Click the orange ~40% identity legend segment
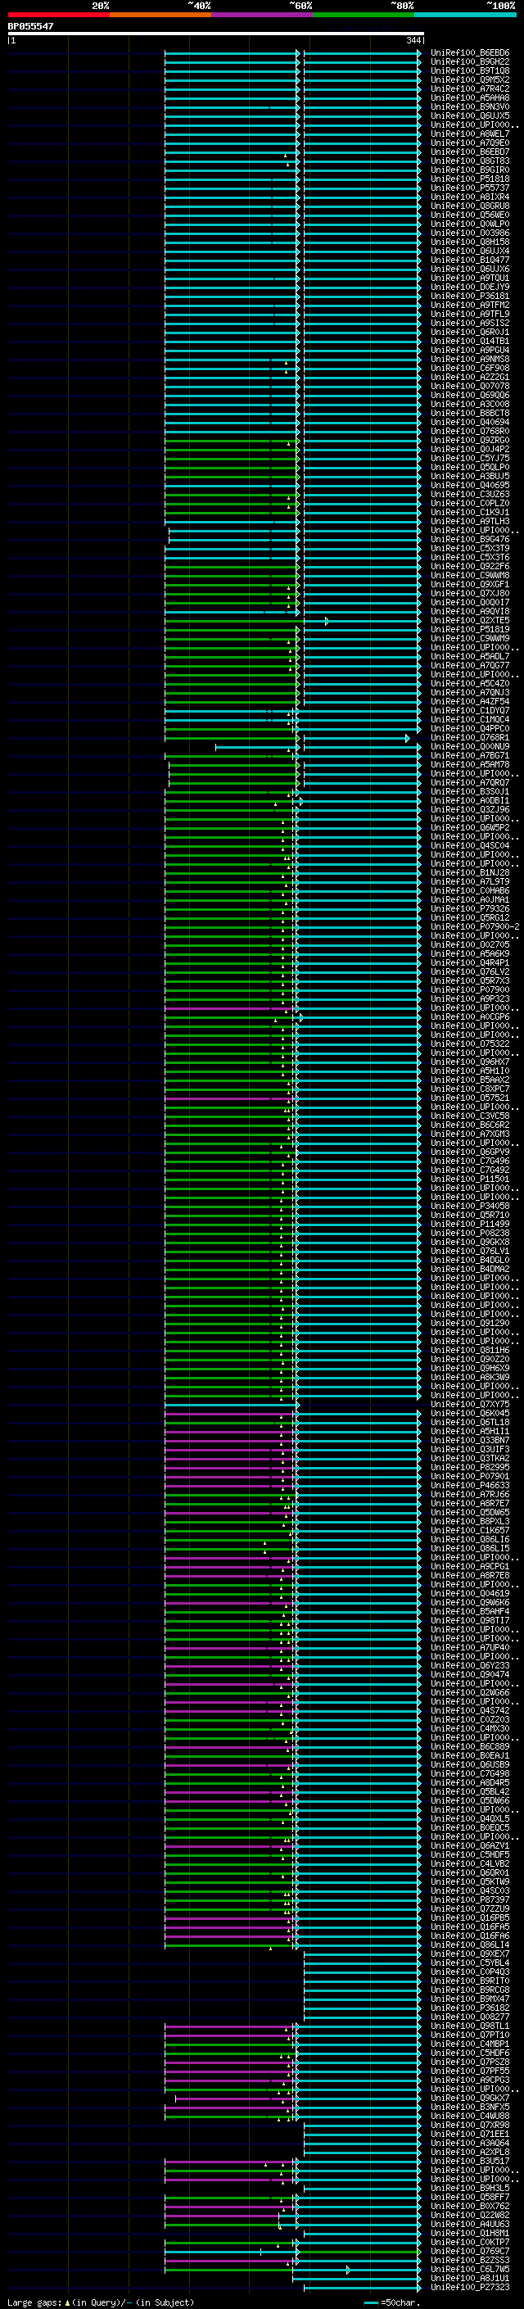This screenshot has height=2309, width=524. [160, 15]
